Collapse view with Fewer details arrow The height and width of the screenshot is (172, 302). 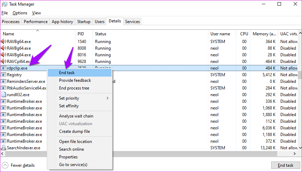[5, 165]
